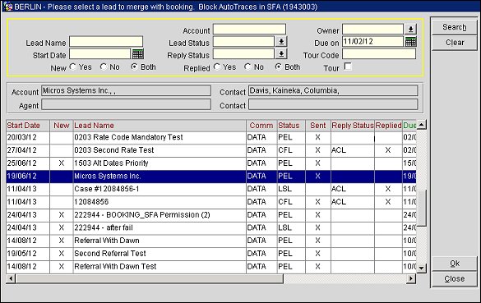Screen dimensions: 481x303
Task: Select No for the Replied filter
Action: tap(247, 67)
